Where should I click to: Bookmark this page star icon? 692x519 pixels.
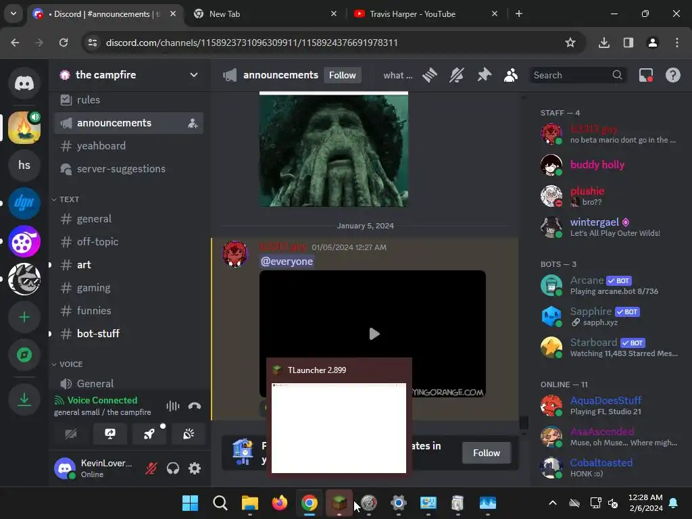tap(570, 43)
